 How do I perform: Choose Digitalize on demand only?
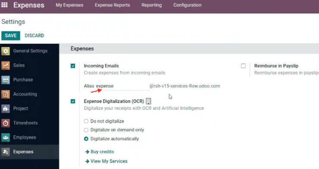pos(86,130)
